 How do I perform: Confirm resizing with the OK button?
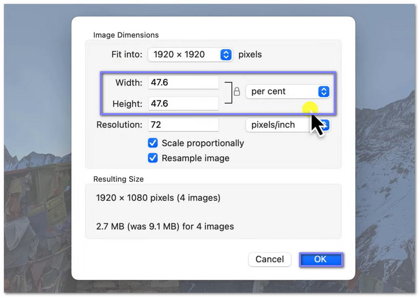(321, 259)
